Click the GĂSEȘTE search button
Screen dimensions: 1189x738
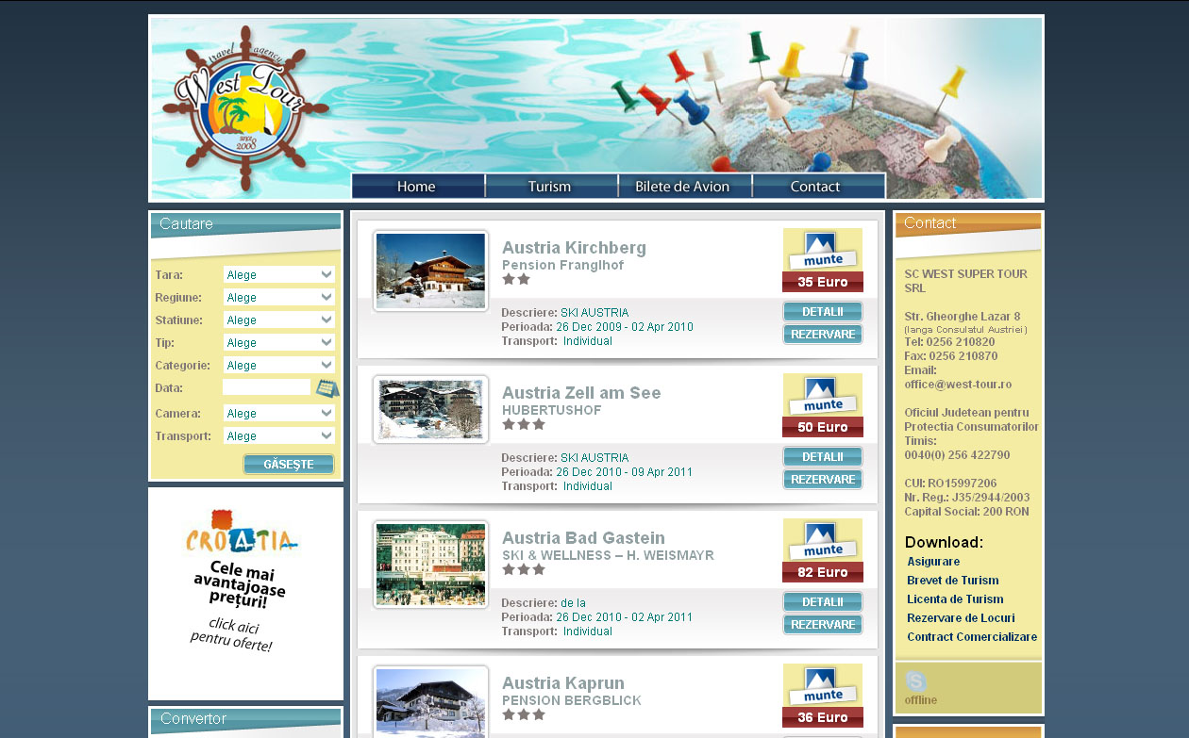pos(289,465)
